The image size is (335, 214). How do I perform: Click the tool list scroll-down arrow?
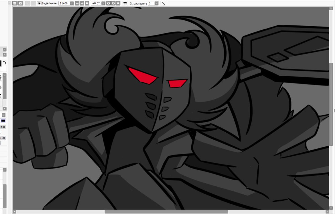[x=5, y=108]
